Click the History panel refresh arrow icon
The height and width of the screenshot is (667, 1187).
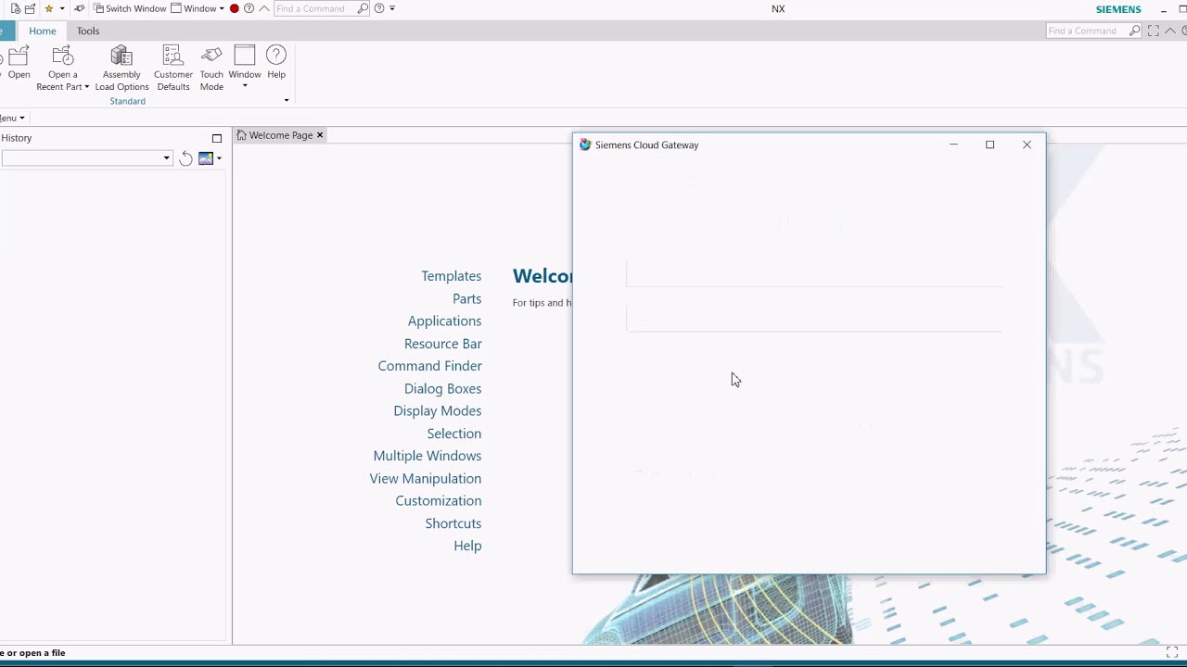point(185,158)
